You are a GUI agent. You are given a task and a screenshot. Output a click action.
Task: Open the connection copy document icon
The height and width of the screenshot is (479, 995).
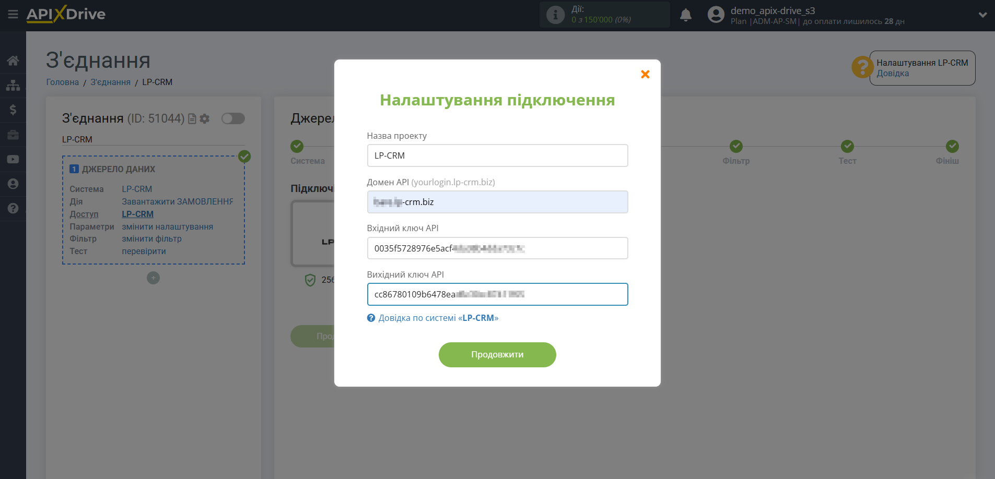(192, 118)
